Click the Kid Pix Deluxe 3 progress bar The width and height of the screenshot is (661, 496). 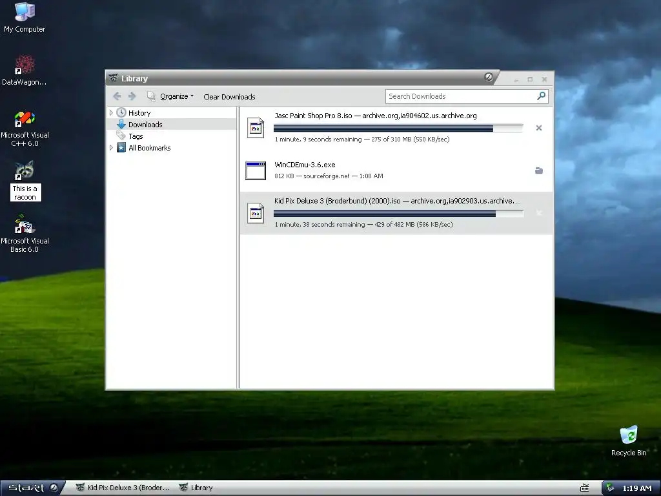(x=398, y=213)
